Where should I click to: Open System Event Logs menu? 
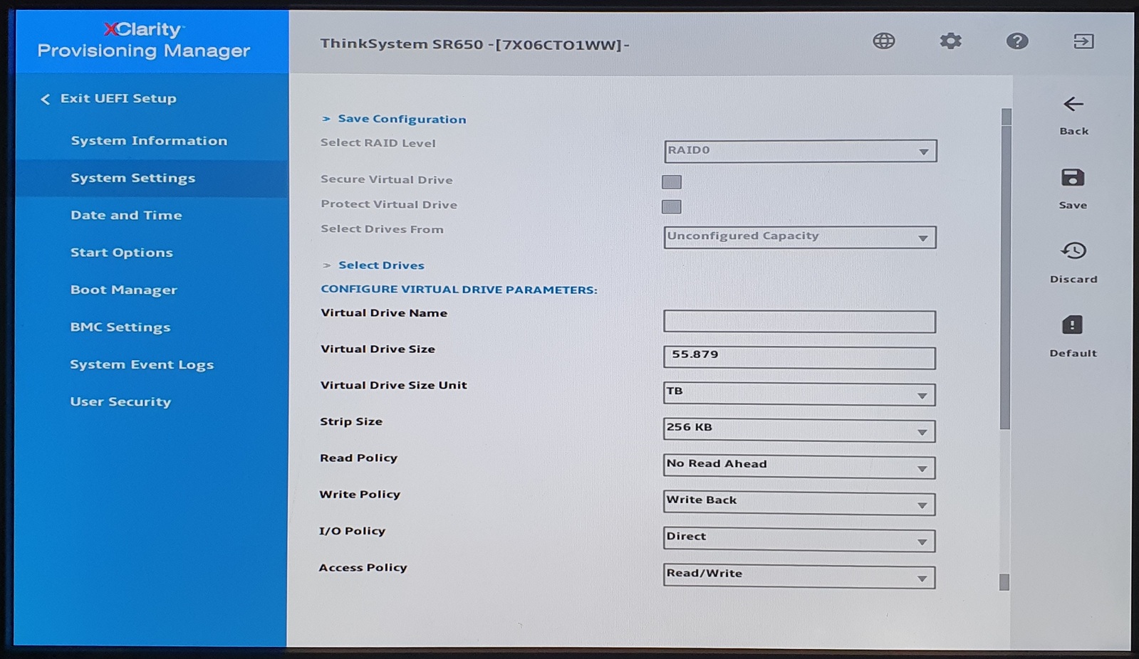click(x=142, y=364)
